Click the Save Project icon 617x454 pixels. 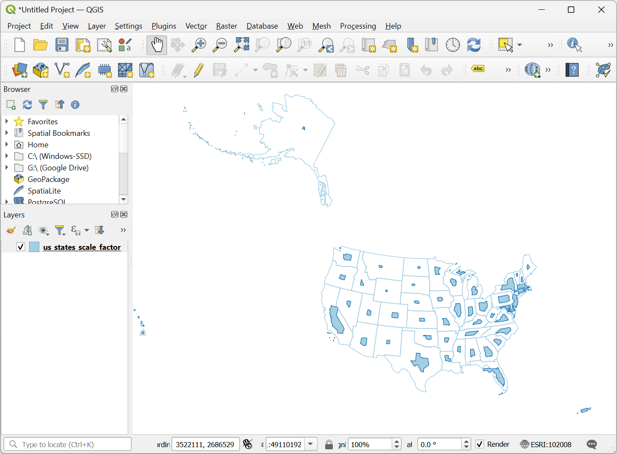pos(62,45)
